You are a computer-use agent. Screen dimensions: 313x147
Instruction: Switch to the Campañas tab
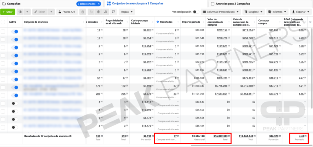coord(14,4)
